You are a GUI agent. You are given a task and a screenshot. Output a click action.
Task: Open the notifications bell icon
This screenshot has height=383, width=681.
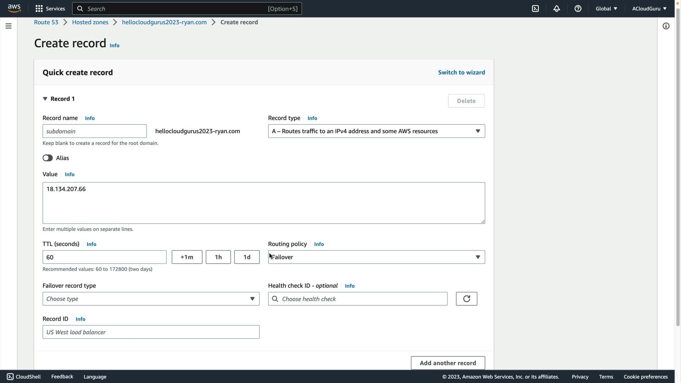(557, 9)
